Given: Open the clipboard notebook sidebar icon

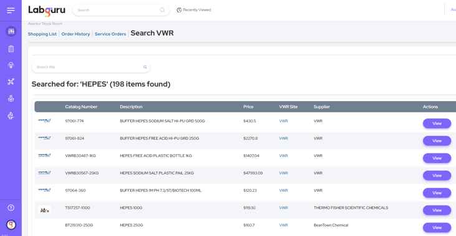Looking at the screenshot, I should click(11, 48).
